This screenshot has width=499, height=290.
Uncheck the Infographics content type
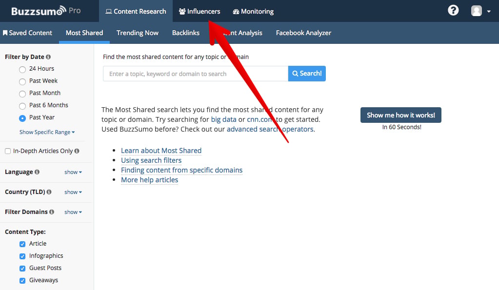tap(22, 256)
